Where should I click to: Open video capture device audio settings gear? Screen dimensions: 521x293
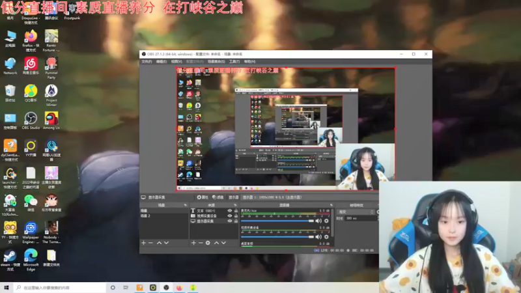click(x=326, y=237)
